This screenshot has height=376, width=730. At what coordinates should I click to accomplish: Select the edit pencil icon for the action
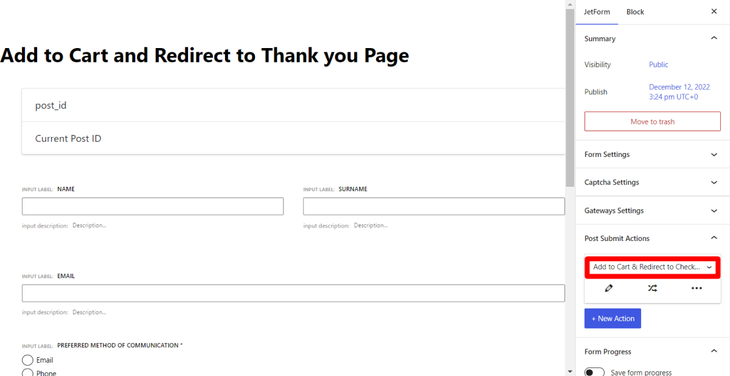coord(608,288)
